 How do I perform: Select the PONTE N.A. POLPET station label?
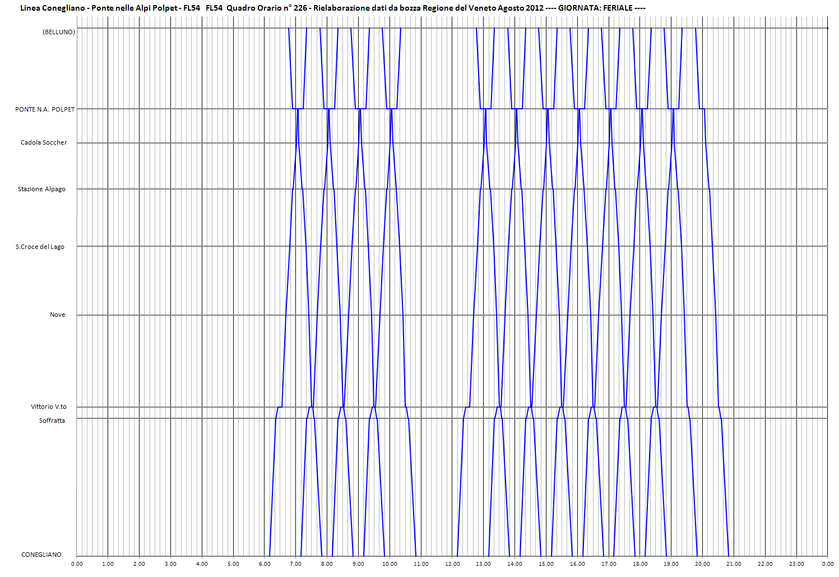[45, 109]
